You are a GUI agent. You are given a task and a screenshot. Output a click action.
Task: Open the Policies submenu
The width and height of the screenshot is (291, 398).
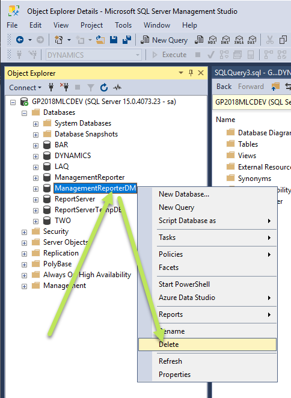207,254
